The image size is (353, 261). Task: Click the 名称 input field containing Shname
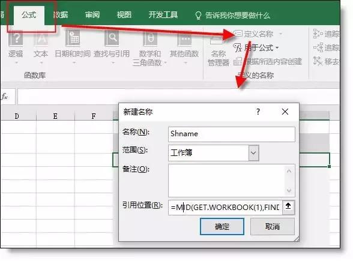(232, 134)
